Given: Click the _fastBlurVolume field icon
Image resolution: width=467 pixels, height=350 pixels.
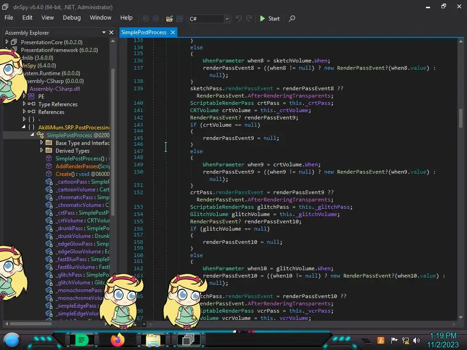Looking at the screenshot, I should [49, 267].
